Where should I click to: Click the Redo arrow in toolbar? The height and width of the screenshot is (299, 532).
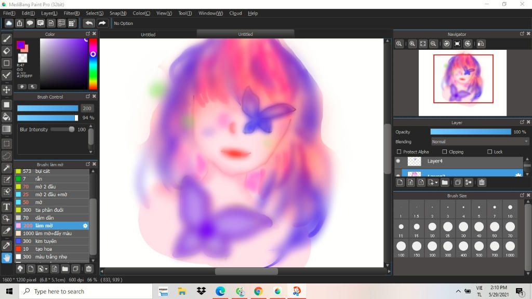coord(102,23)
